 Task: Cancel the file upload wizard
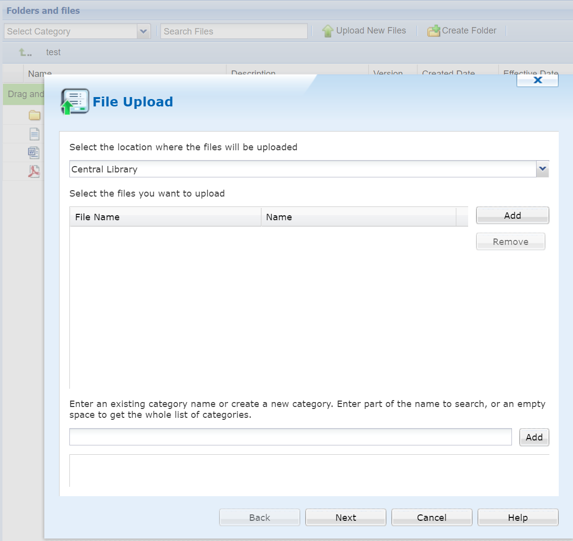(x=432, y=517)
